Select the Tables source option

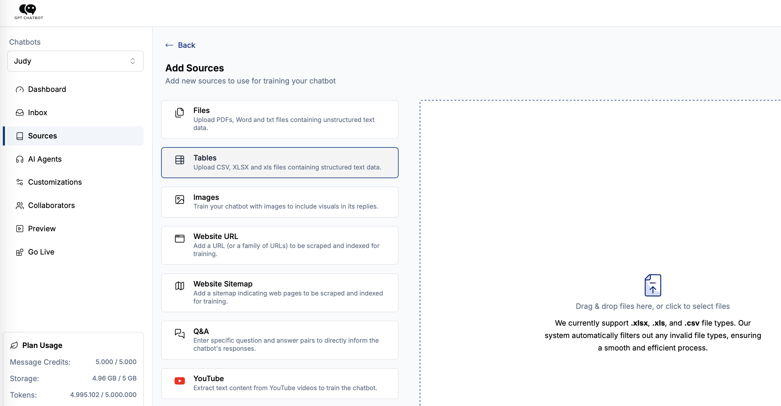pos(279,163)
